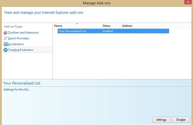The width and height of the screenshot is (193, 125).
Task: Open Toolbars and Extensions add-on type
Action: pyautogui.click(x=23, y=32)
